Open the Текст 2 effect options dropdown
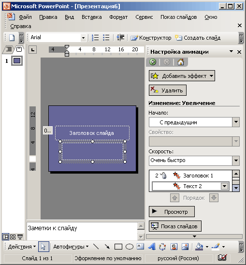The width and height of the screenshot is (246, 265). [224, 186]
